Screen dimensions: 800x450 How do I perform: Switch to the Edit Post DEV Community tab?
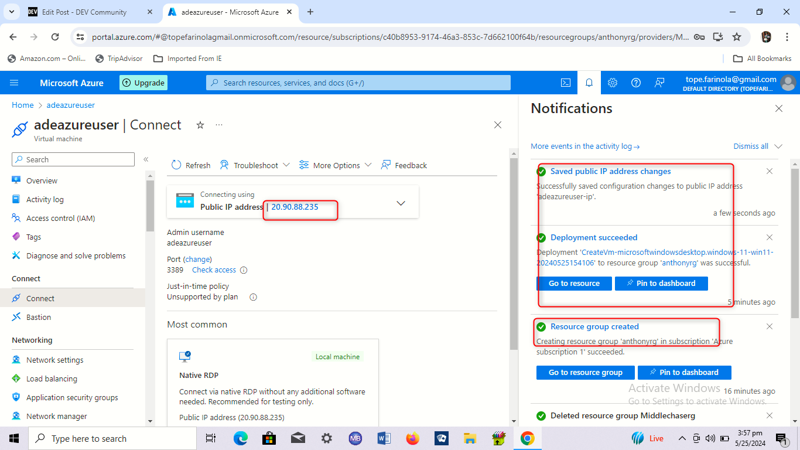pyautogui.click(x=84, y=12)
